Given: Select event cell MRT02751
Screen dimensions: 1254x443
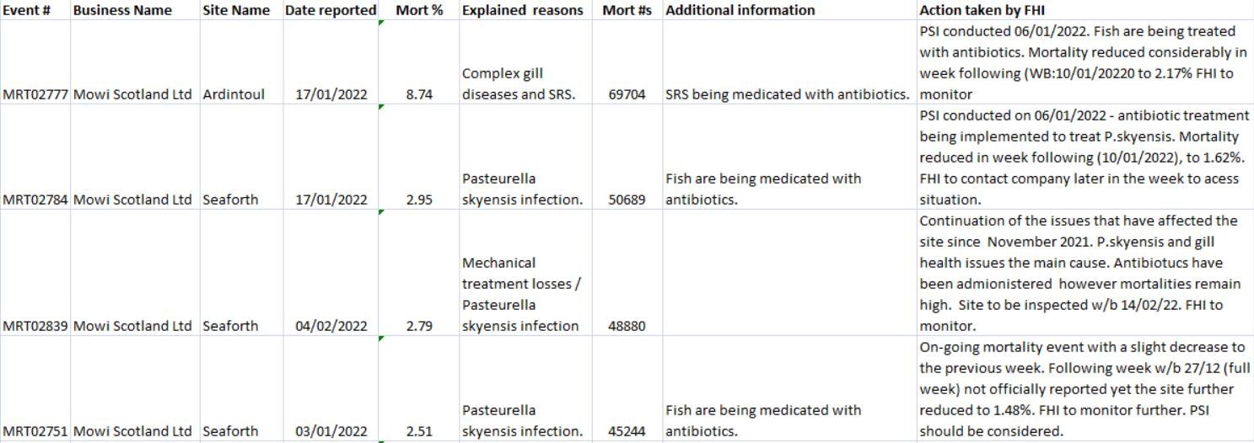Looking at the screenshot, I should [35, 431].
